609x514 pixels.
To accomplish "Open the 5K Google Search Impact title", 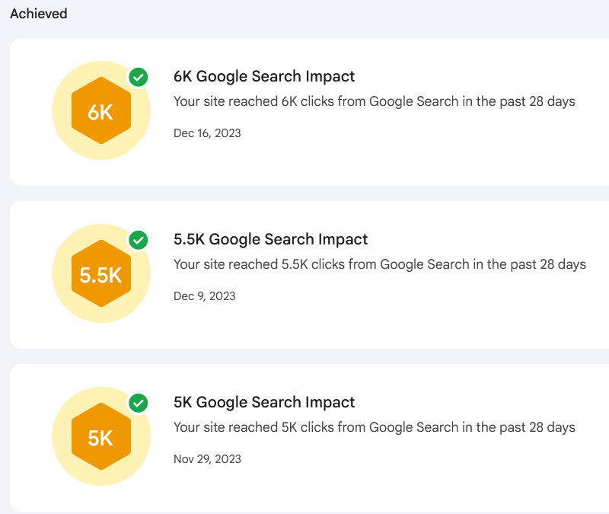I will point(264,402).
